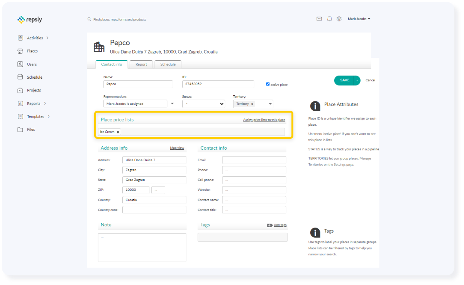This screenshot has width=464, height=285.
Task: Remove the Ice Cream price list tag
Action: click(x=118, y=132)
